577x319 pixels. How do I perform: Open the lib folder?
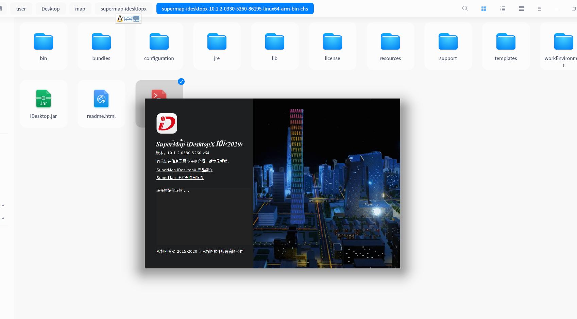pos(275,46)
